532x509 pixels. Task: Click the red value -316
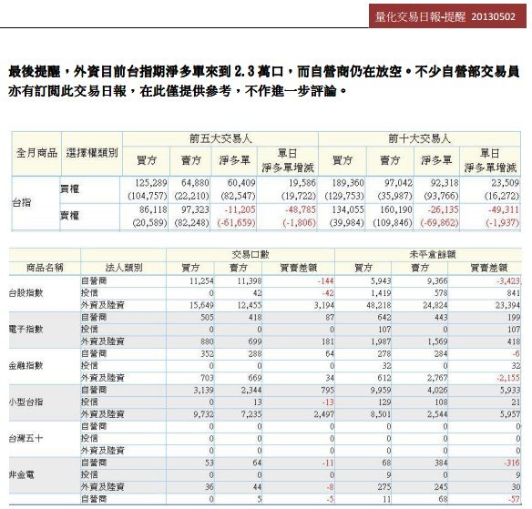click(x=512, y=463)
